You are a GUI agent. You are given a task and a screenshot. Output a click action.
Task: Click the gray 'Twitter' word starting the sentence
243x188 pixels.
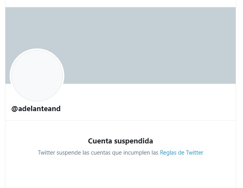pos(47,153)
